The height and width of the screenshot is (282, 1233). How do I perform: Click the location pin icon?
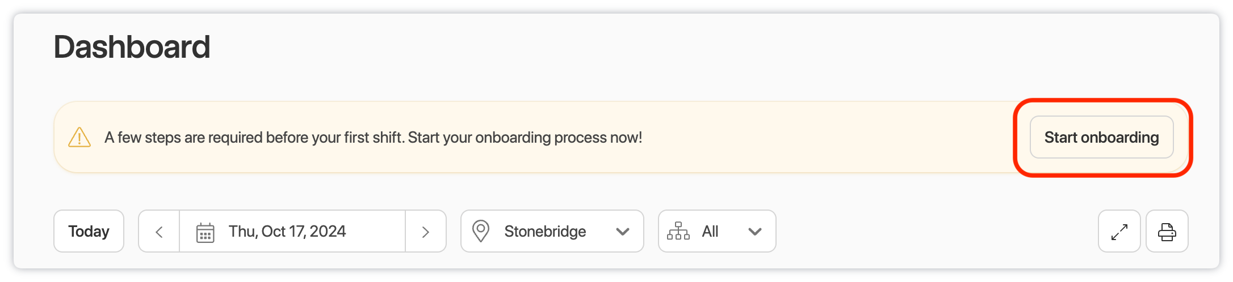pyautogui.click(x=481, y=232)
